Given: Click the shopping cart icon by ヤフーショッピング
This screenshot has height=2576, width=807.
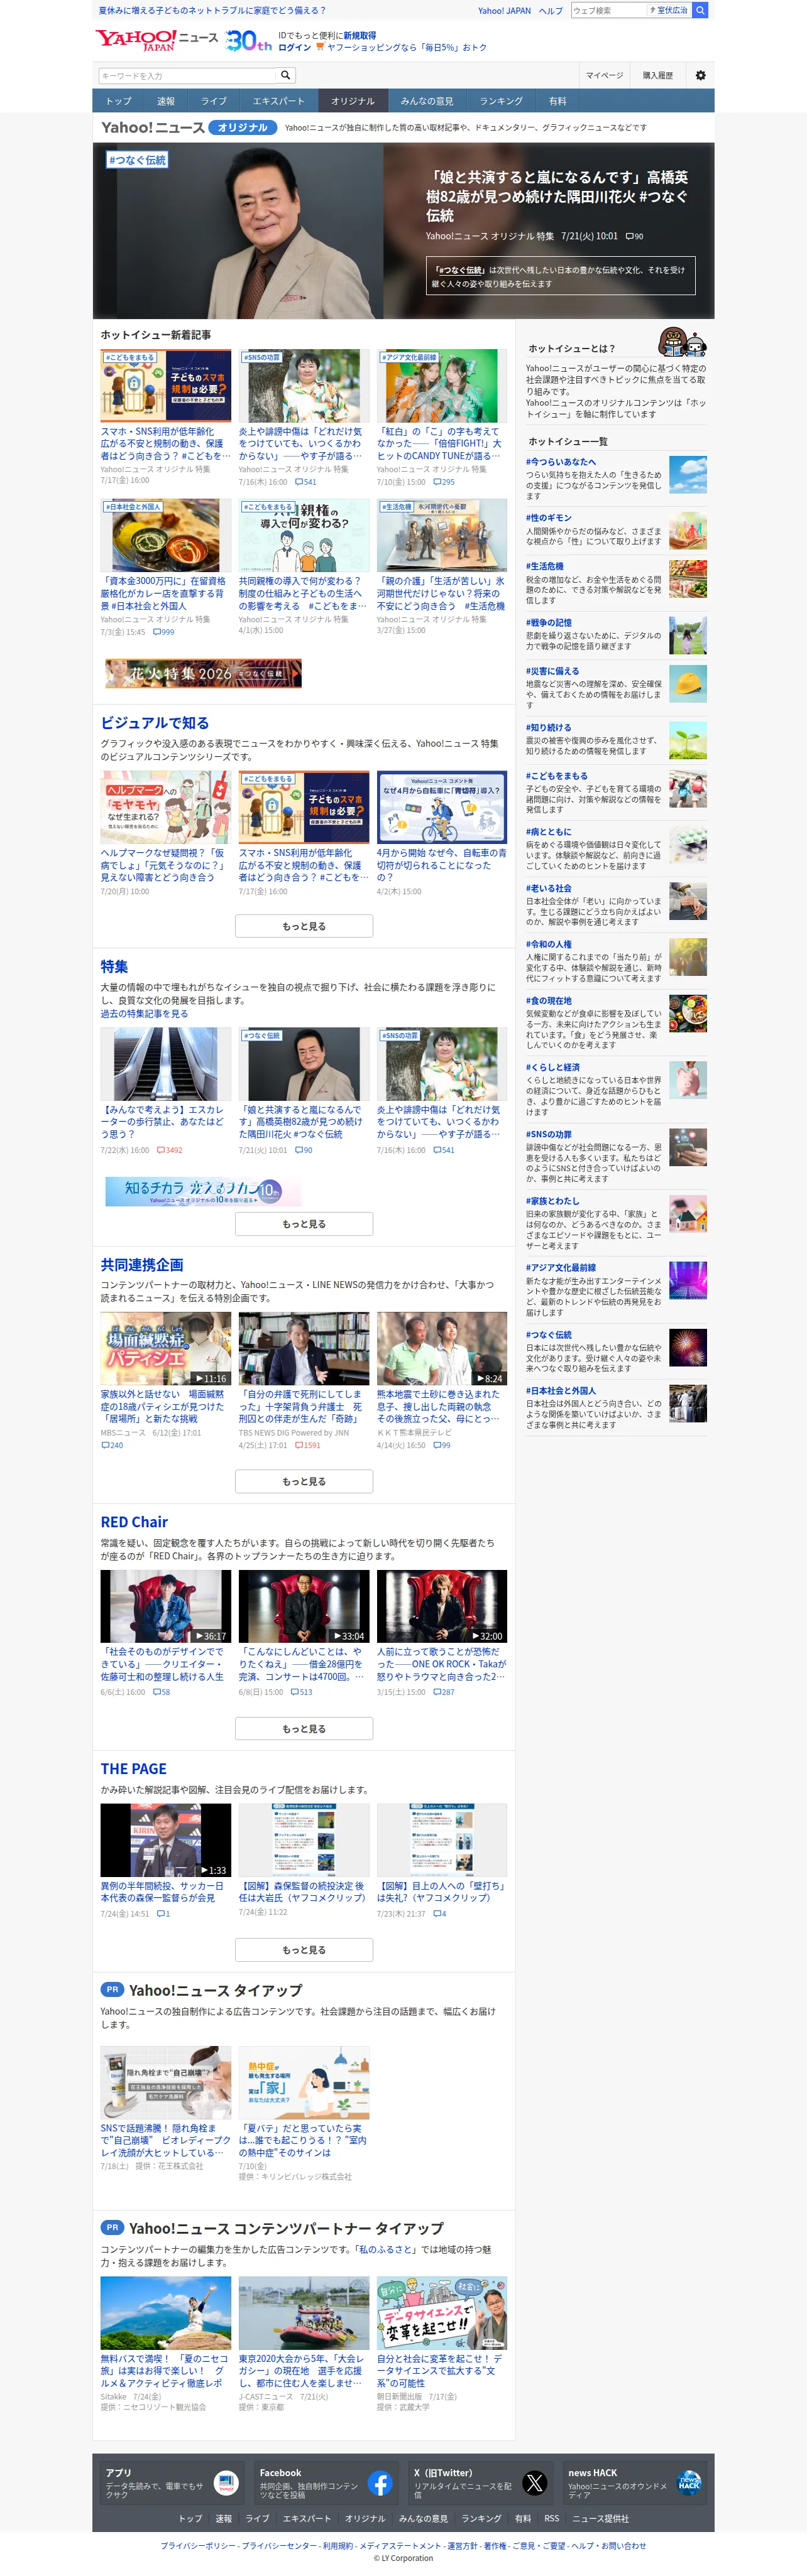Looking at the screenshot, I should [321, 47].
